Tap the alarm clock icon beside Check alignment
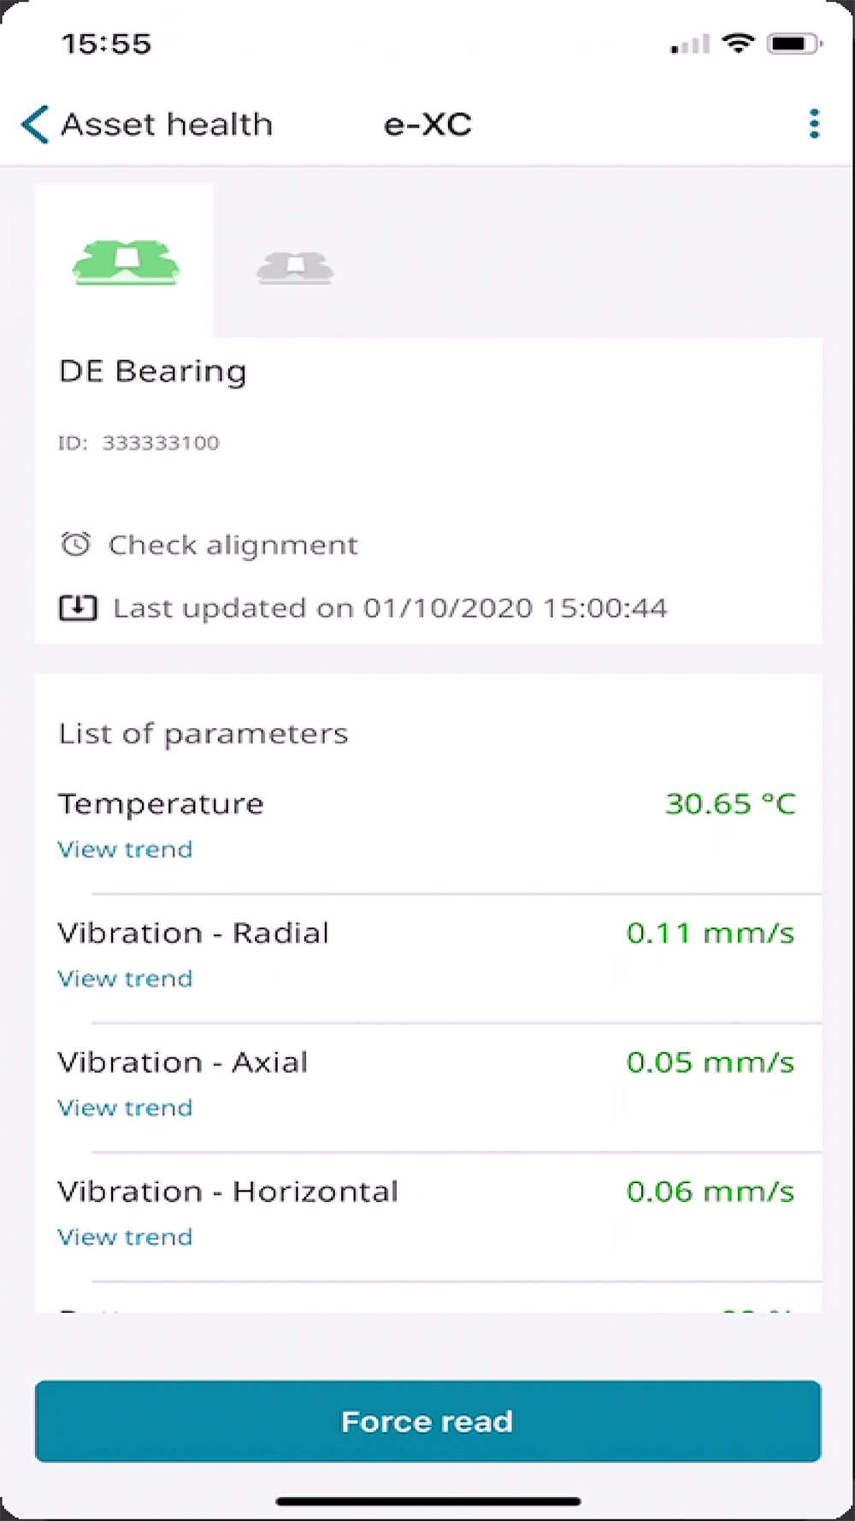855x1521 pixels. pyautogui.click(x=75, y=544)
